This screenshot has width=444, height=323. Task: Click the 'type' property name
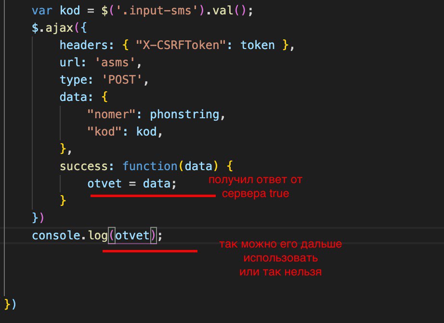[x=73, y=80]
